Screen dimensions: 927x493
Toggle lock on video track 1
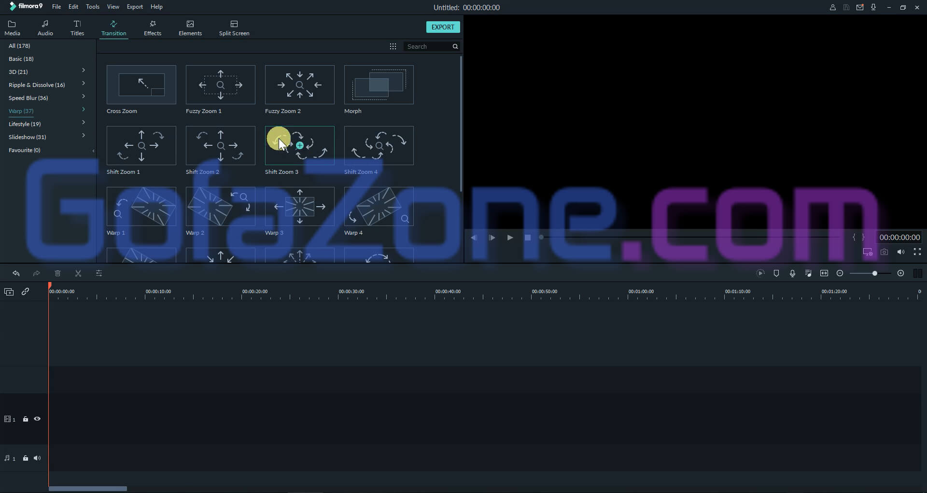tap(26, 419)
